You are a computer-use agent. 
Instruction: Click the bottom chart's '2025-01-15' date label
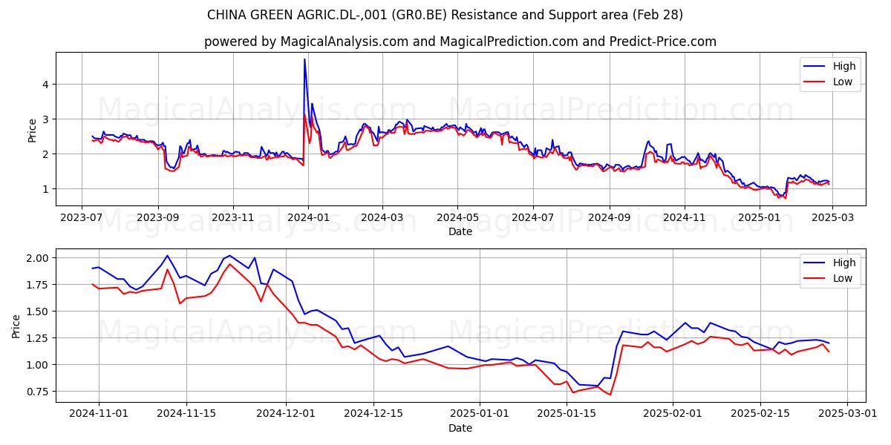click(568, 414)
